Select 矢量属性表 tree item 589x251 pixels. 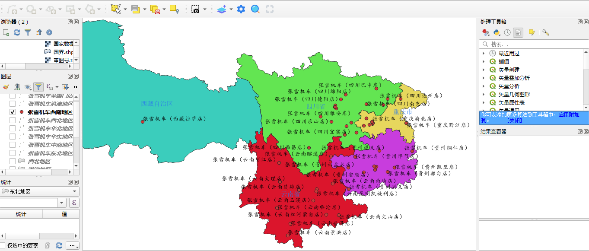coord(512,102)
